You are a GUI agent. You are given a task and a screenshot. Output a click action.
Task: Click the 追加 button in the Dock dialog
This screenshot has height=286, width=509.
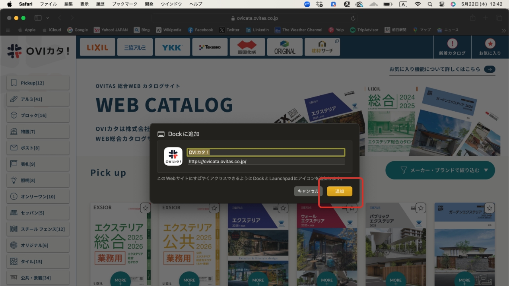pyautogui.click(x=340, y=191)
